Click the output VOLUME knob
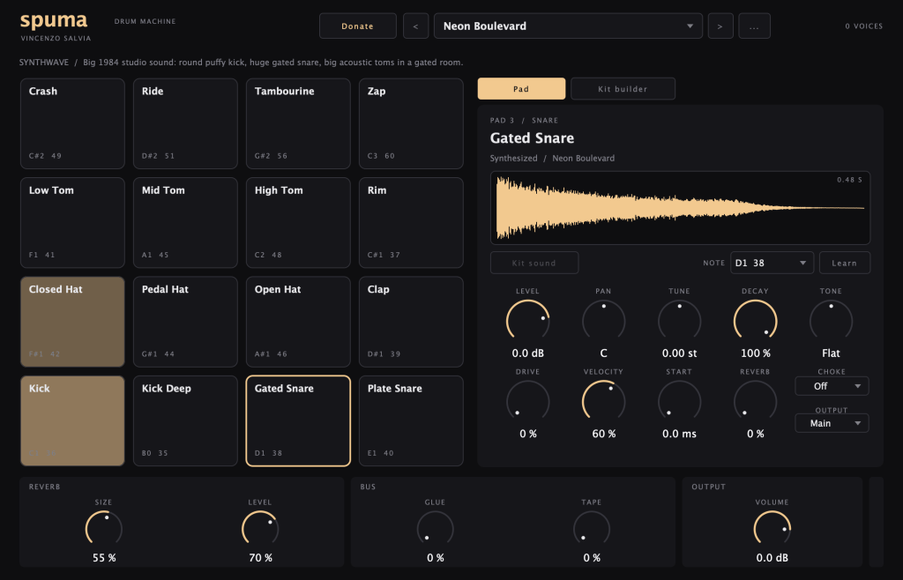Screen dimensions: 903x580 coord(772,528)
